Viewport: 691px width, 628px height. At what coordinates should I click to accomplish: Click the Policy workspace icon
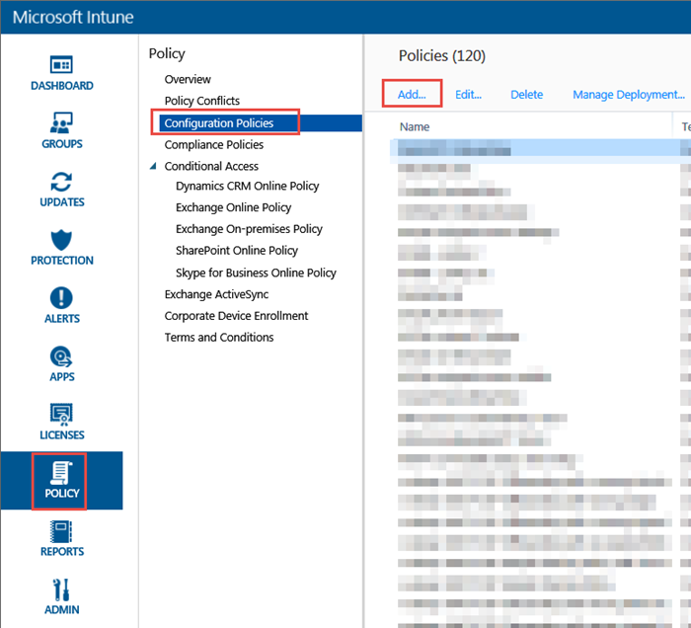(61, 473)
